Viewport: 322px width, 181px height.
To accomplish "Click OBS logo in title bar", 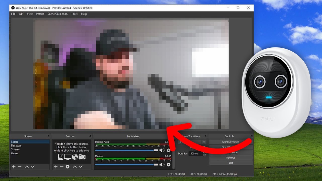I will click(x=13, y=8).
